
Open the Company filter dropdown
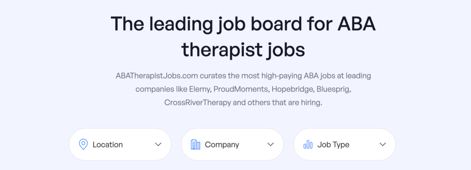(232, 144)
